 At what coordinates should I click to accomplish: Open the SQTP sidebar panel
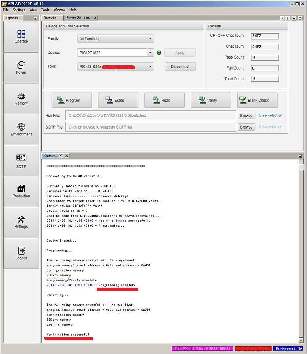(21, 160)
